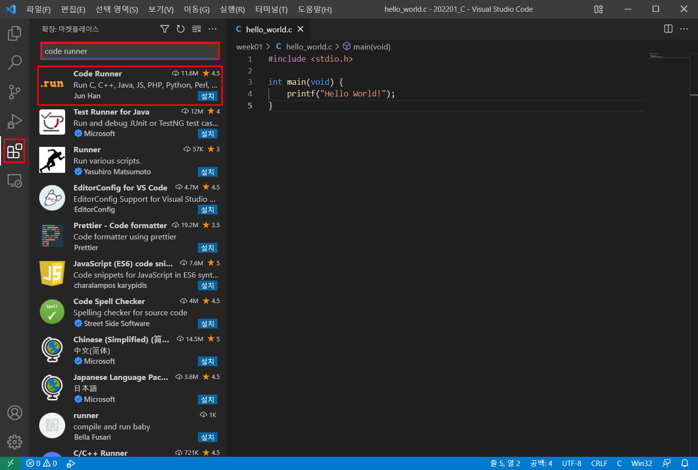Select the hello_world.c editor tab

coord(269,29)
